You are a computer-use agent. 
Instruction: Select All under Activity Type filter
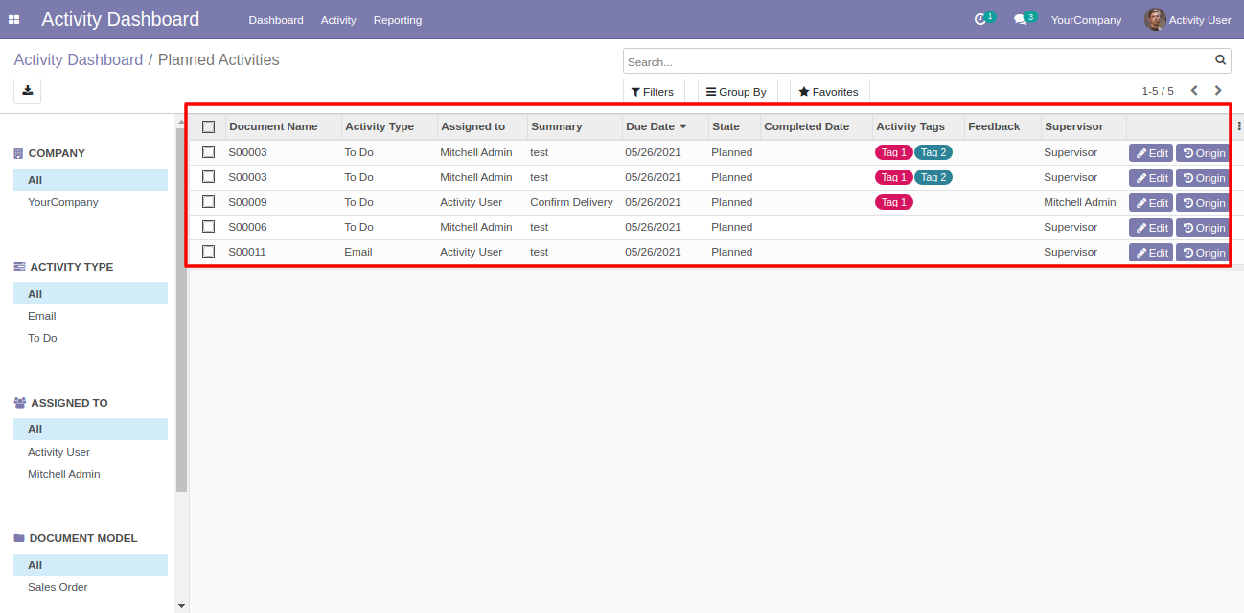tap(90, 294)
